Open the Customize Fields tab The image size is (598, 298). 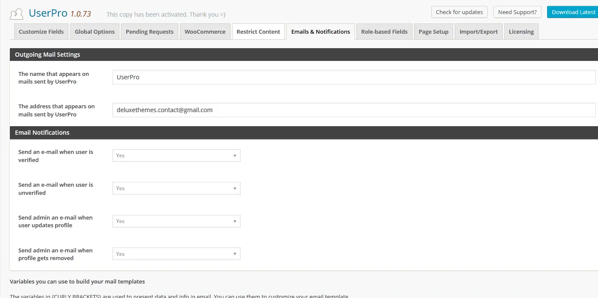click(x=41, y=32)
